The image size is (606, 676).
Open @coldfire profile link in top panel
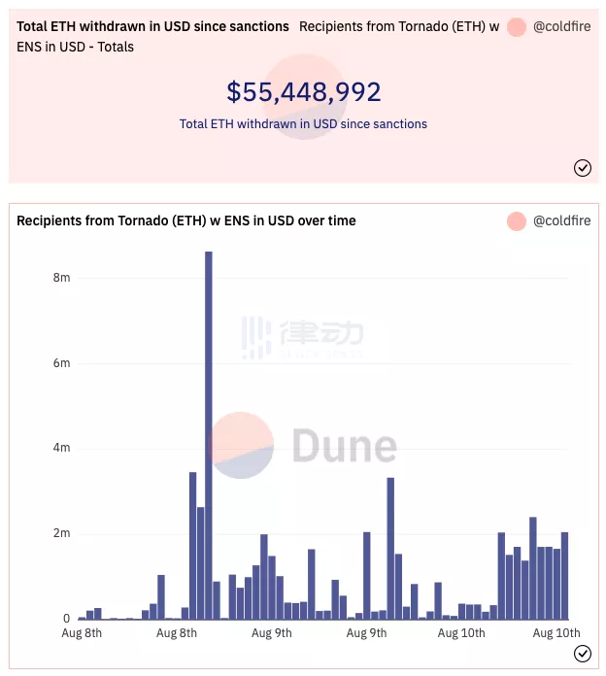pos(561,27)
